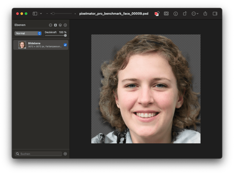Click the Share icon

[205, 14]
